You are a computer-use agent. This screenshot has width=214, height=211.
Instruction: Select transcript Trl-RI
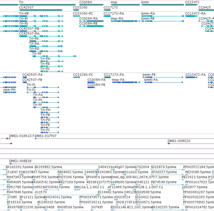coord(23,19)
